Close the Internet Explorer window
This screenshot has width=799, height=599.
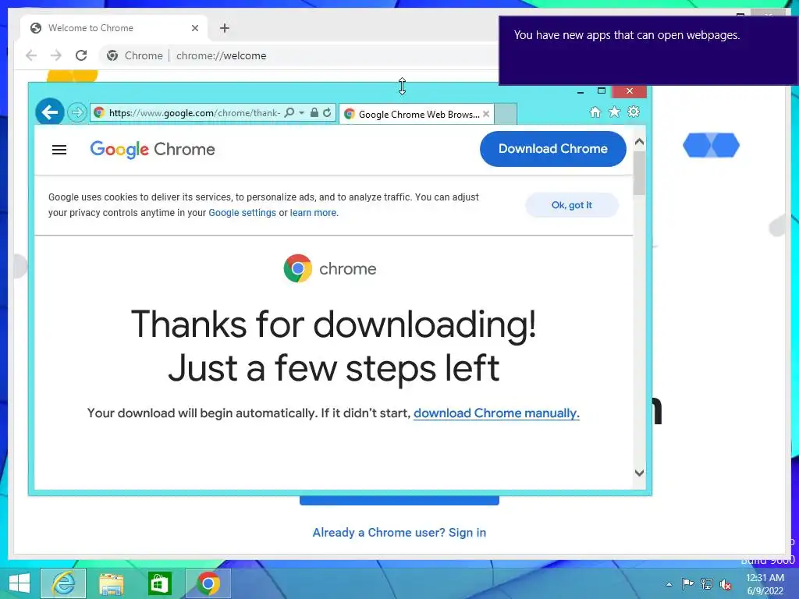click(630, 91)
